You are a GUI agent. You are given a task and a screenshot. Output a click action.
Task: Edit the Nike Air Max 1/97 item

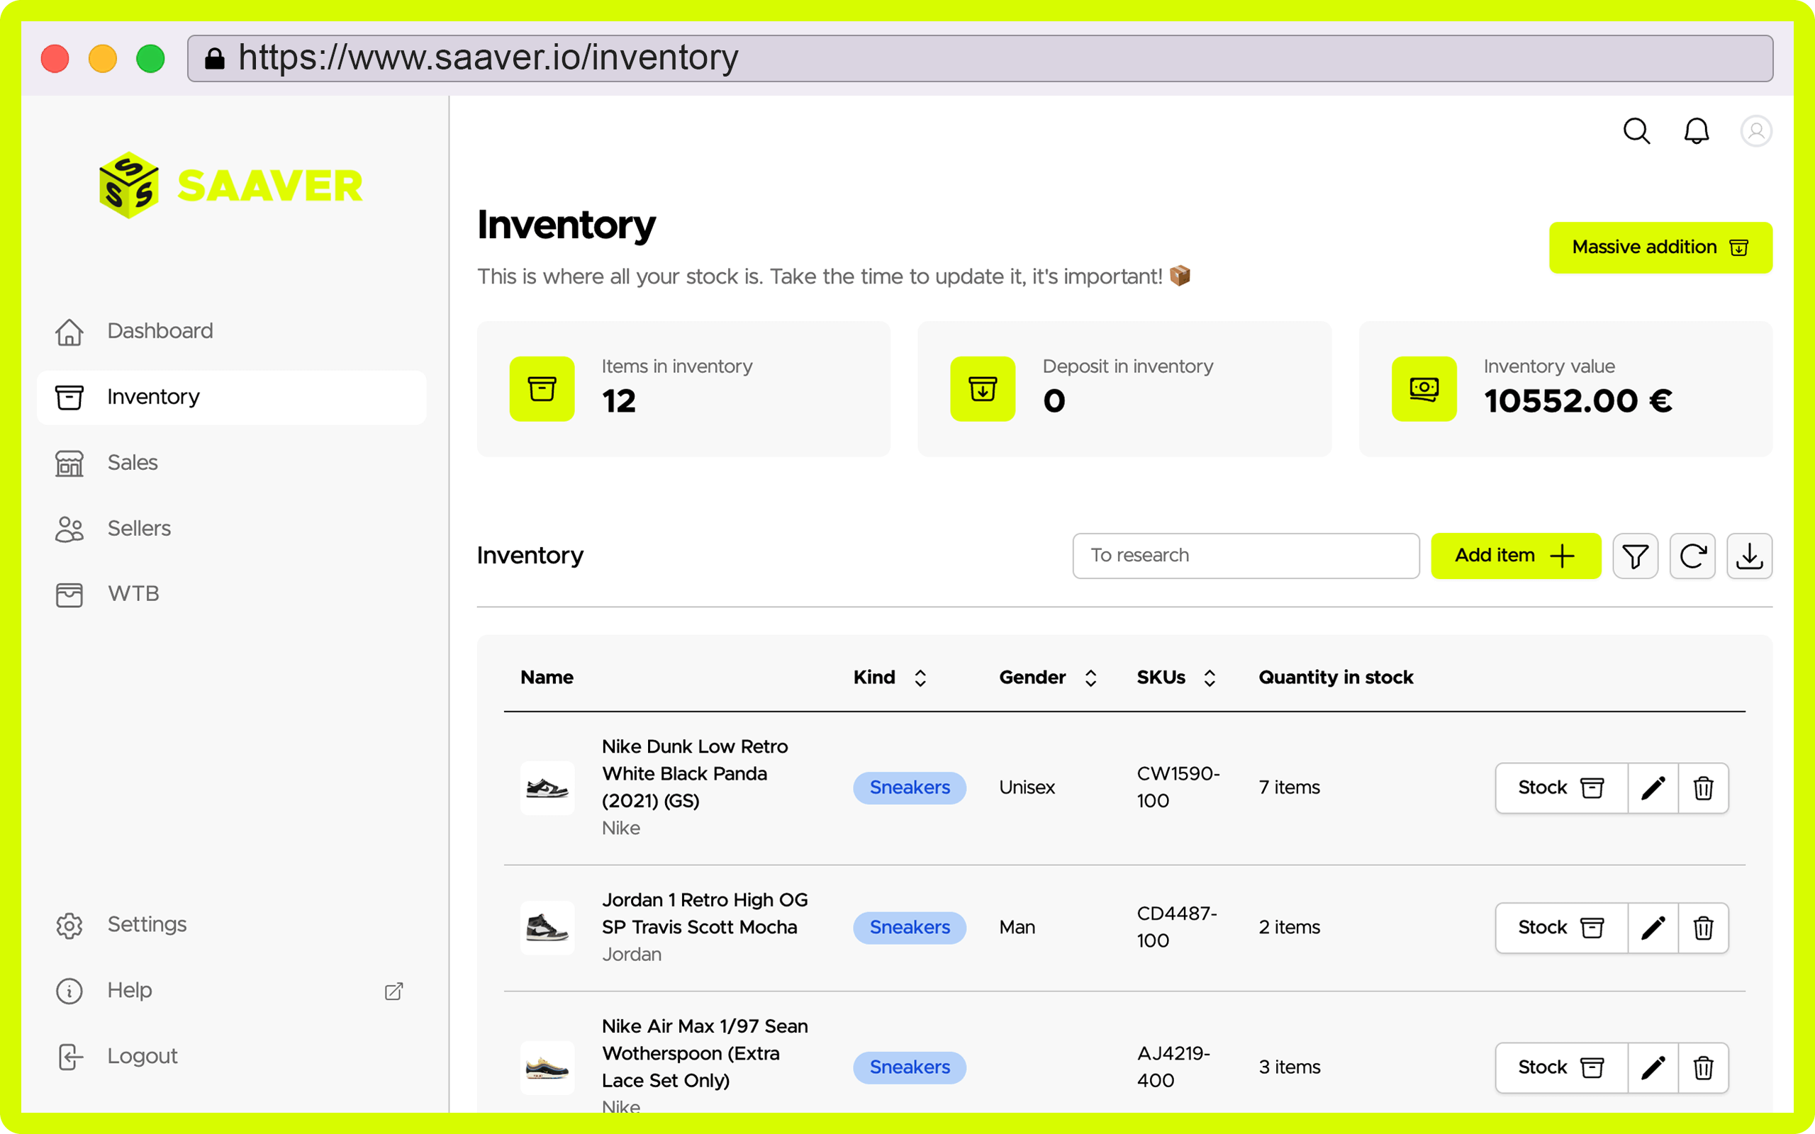click(1653, 1067)
